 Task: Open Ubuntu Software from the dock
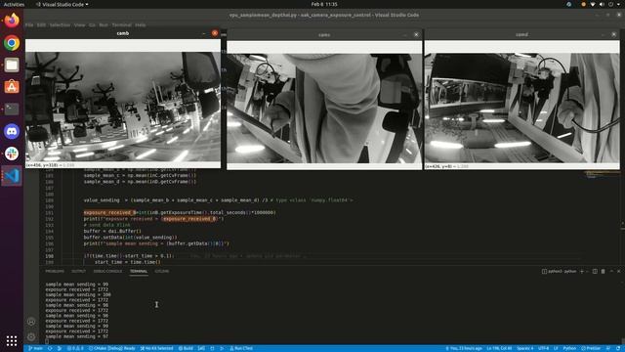click(x=12, y=87)
